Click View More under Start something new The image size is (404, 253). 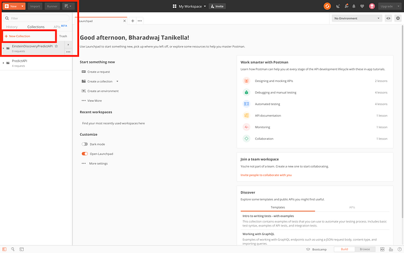pos(92,101)
